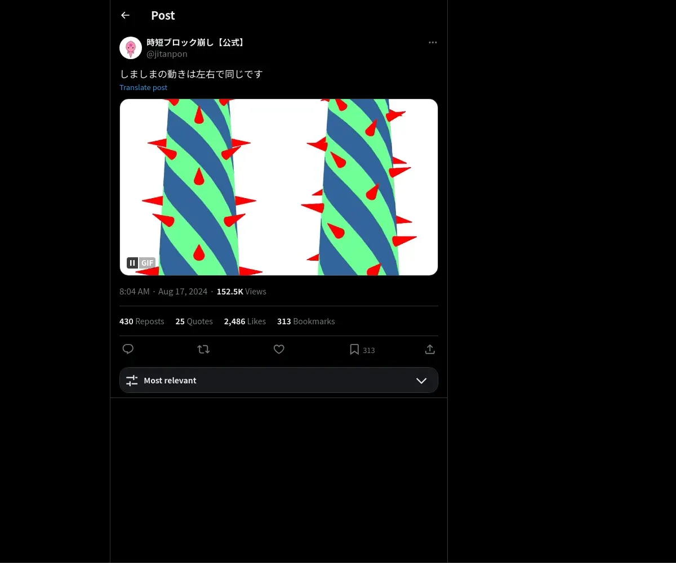Pause the GIF with pause button

tap(132, 263)
